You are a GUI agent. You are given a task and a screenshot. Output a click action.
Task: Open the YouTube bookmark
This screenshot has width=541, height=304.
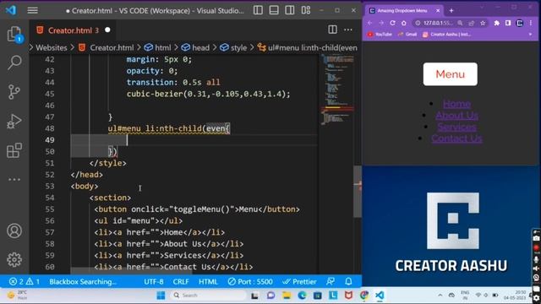coord(380,35)
